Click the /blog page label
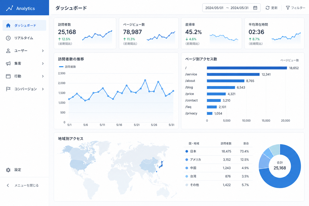This screenshot has width=309, height=206. click(x=189, y=87)
